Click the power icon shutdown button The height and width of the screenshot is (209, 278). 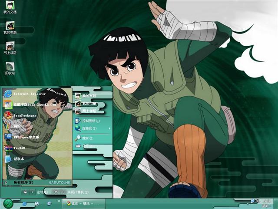[x=56, y=192]
